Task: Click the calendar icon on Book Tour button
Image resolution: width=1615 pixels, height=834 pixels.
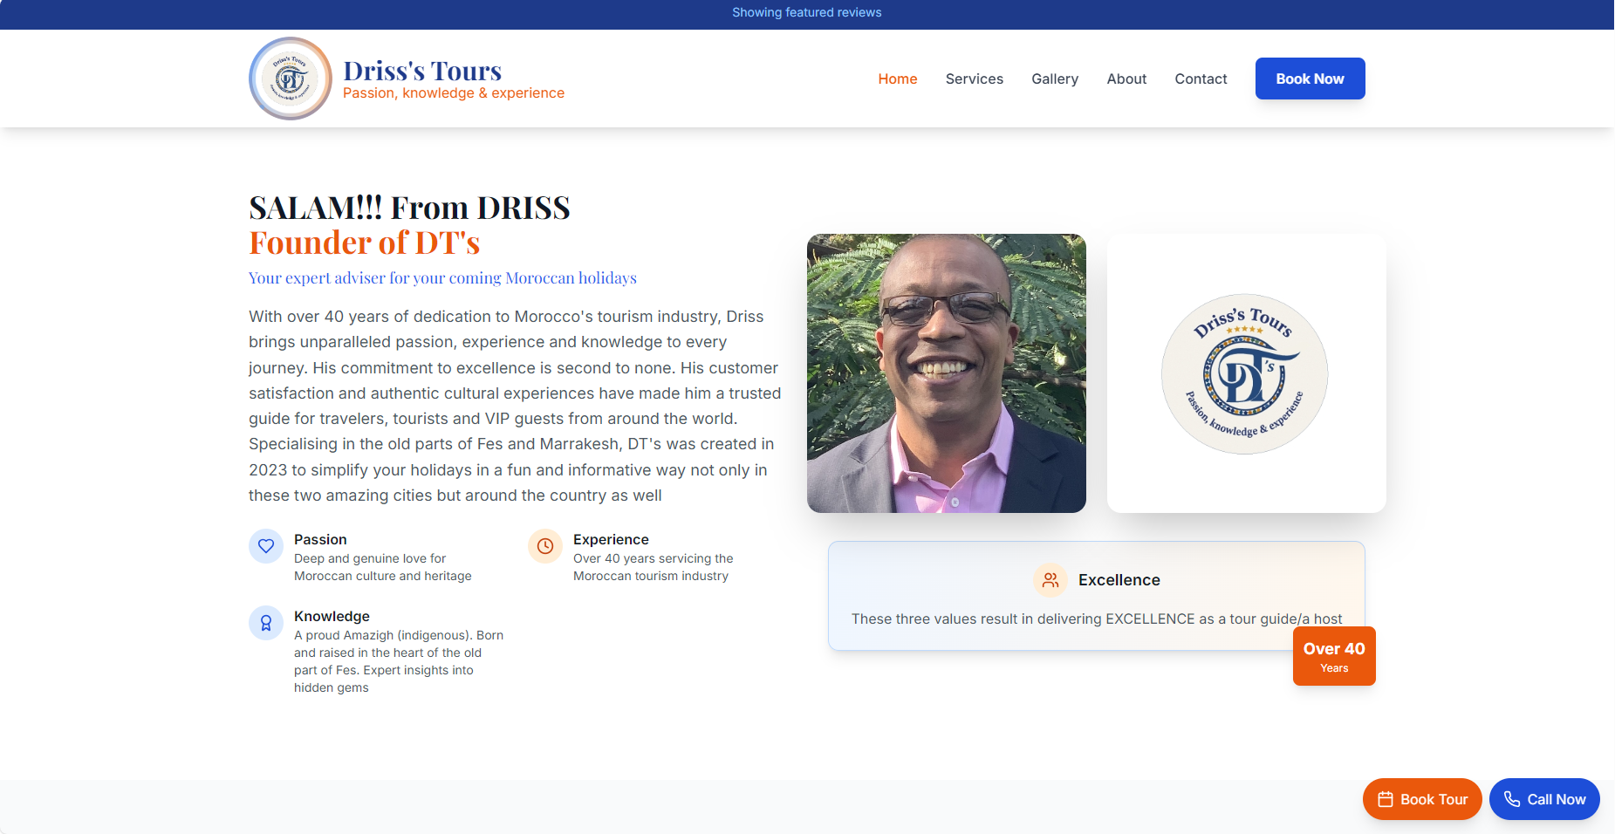Action: pyautogui.click(x=1386, y=798)
